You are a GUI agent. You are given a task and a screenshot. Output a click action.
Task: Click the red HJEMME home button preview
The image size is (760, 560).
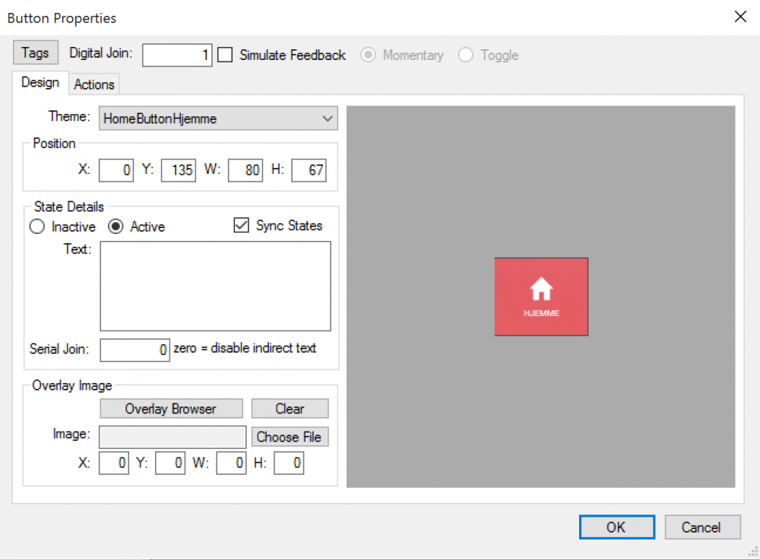tap(541, 296)
